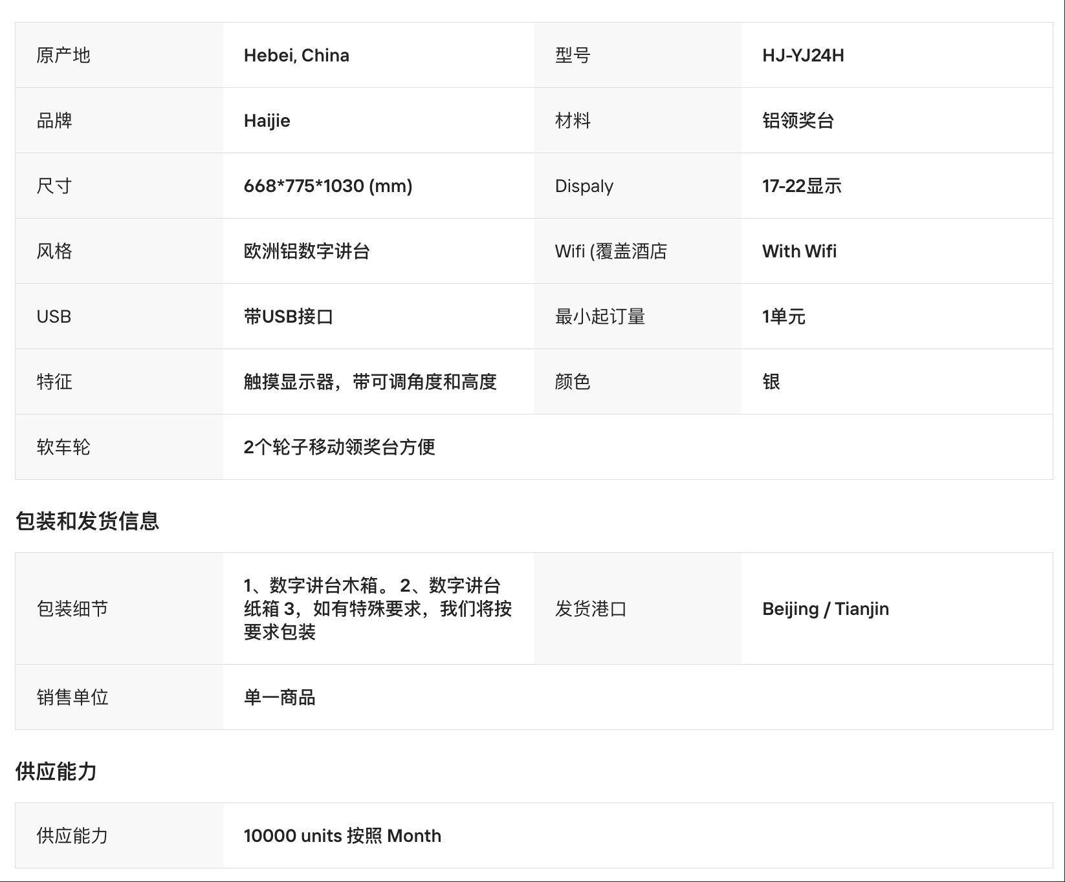Click the 带USB接口 value

289,317
